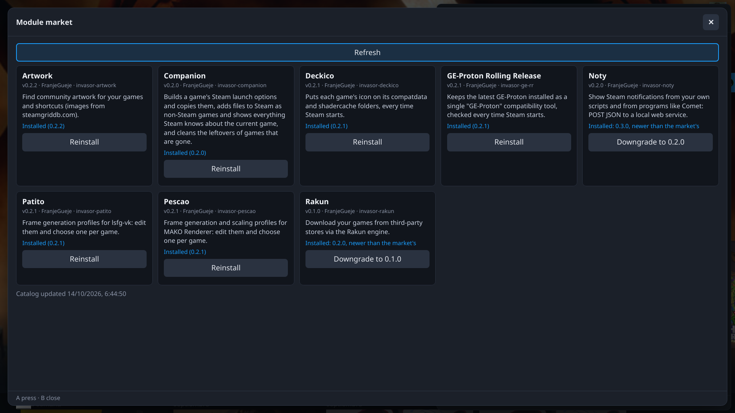Screen dimensions: 735x413
Task: Click Rakun installed newer-than-market notice
Action: point(361,243)
